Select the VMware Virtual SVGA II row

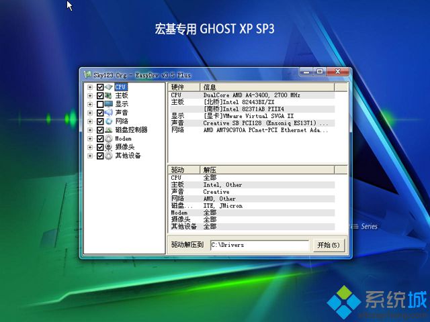pyautogui.click(x=251, y=116)
